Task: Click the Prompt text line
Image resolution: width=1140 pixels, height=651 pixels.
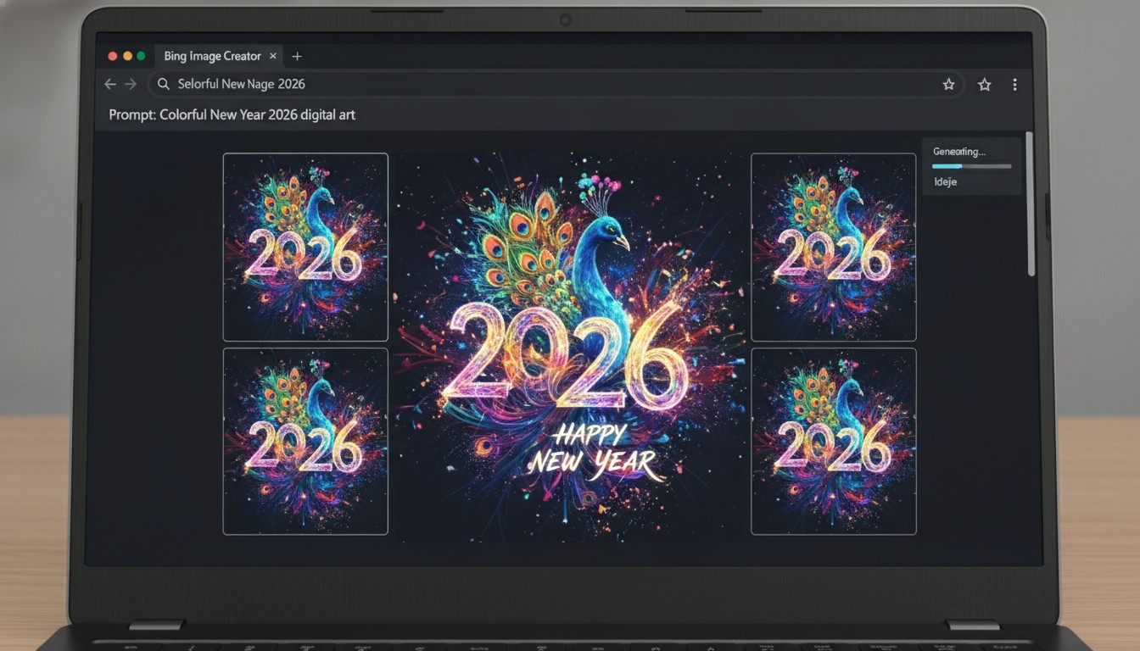Action: (x=232, y=114)
